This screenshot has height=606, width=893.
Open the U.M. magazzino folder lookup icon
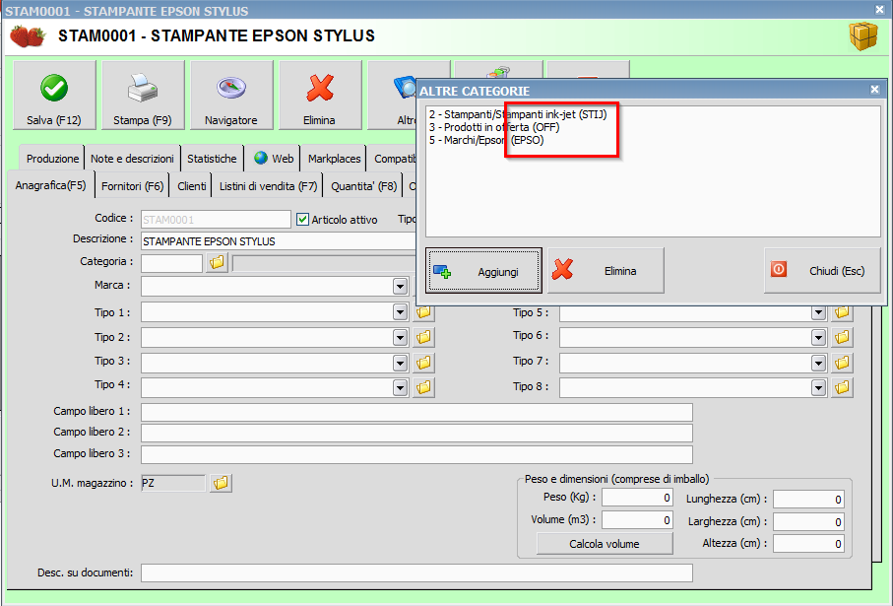click(221, 483)
